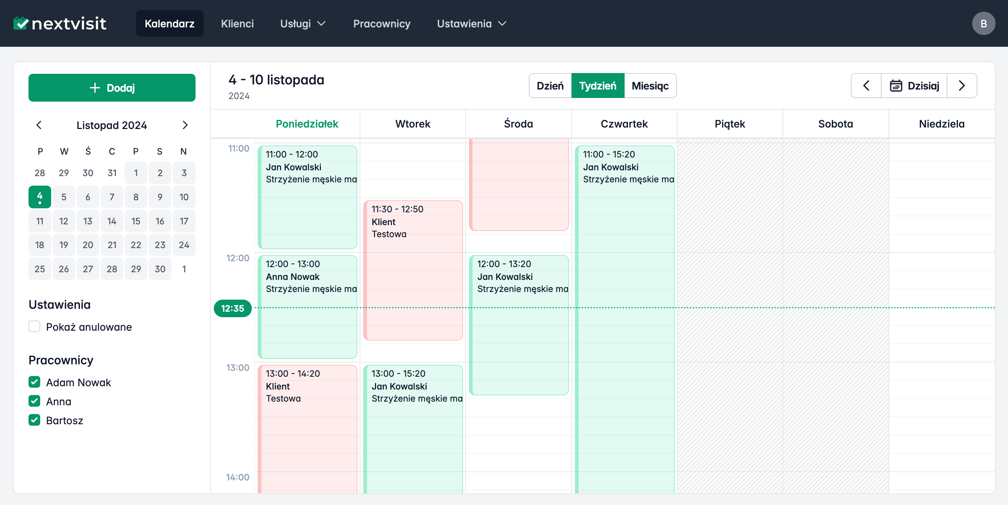
Task: Select November 23 in mini calendar
Action: (x=160, y=245)
